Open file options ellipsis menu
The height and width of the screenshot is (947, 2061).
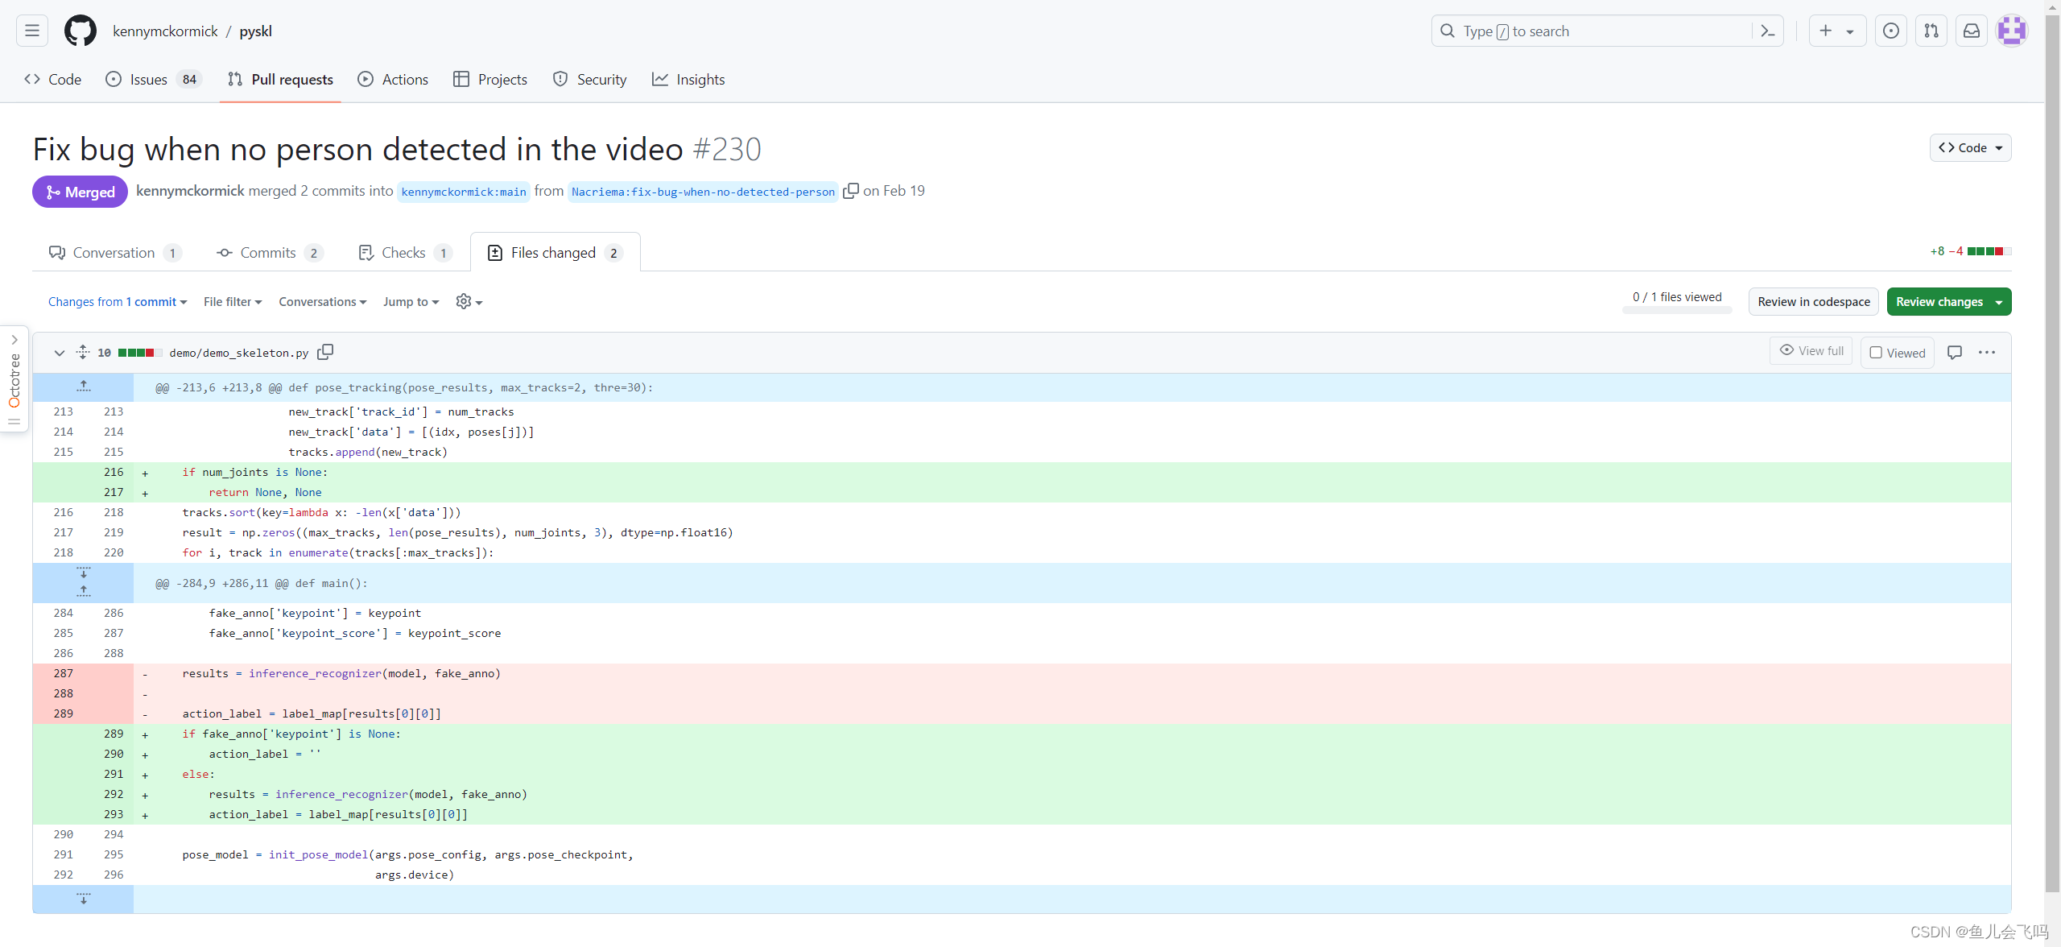tap(1987, 352)
